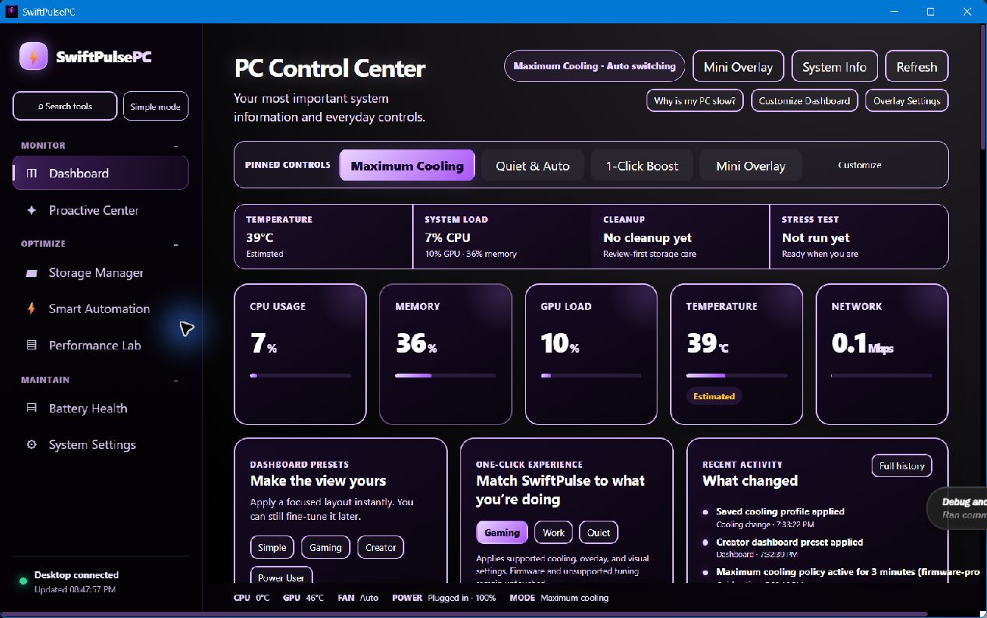Click the GPU Load progress bar

pos(591,376)
